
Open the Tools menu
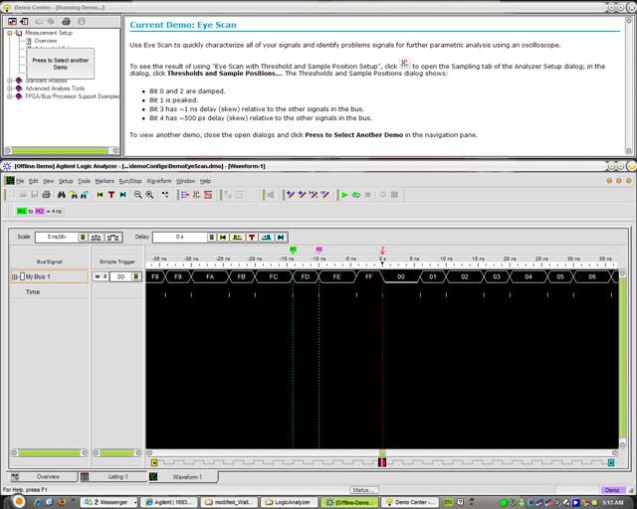[84, 181]
